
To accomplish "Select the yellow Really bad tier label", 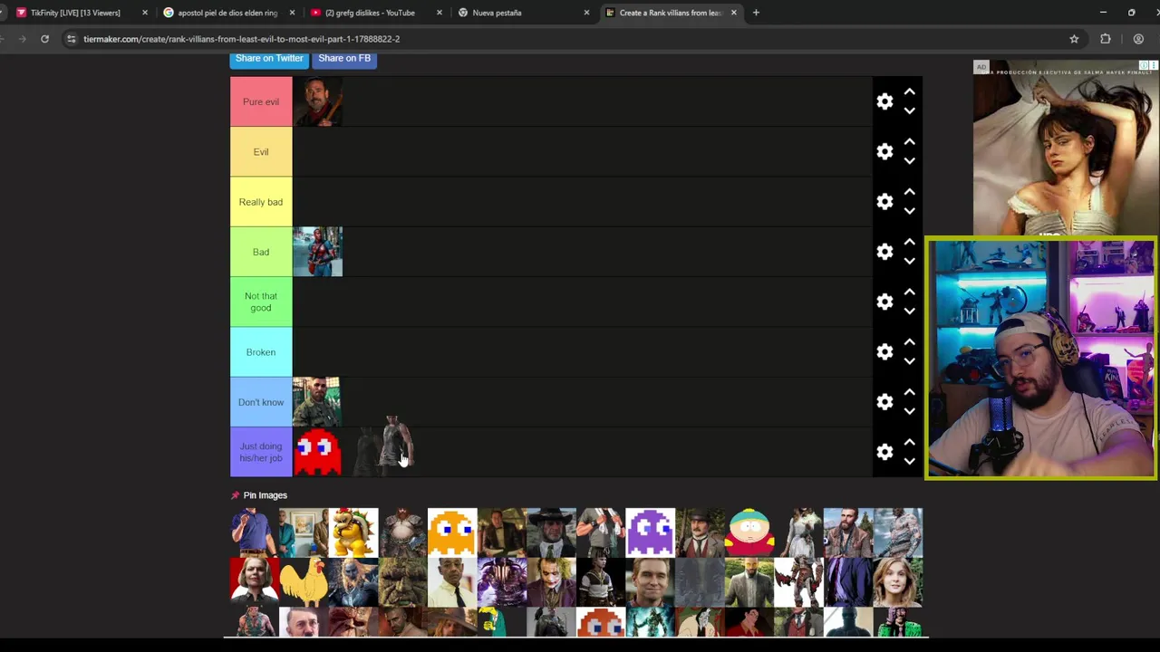I will point(261,202).
